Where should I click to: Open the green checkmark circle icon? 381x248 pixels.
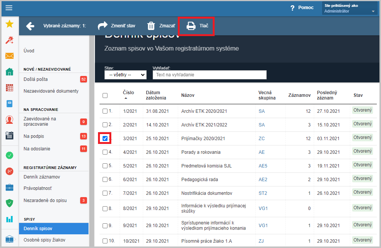tap(9, 155)
